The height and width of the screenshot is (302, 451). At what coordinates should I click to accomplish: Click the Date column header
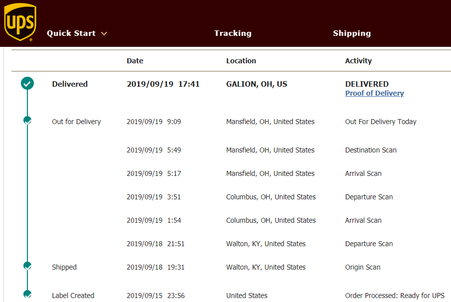pos(135,61)
